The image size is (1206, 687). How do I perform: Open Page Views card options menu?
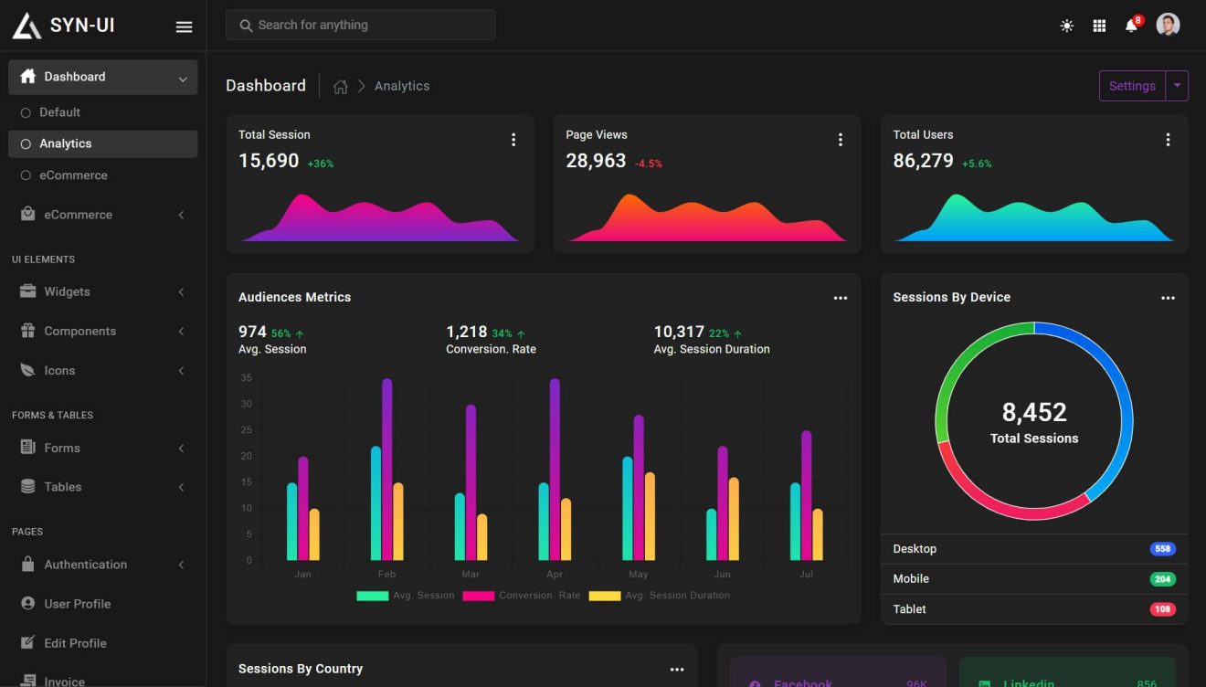point(841,139)
